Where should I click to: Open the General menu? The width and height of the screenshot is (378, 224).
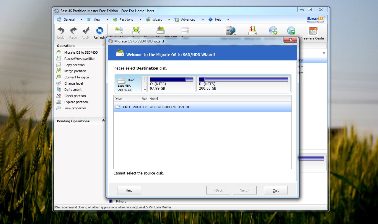[x=69, y=19]
